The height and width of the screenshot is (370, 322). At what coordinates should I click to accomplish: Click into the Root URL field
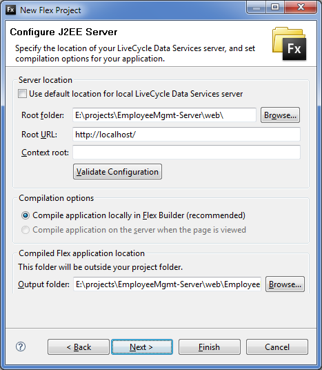(x=186, y=135)
